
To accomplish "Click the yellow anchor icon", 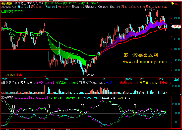I will pos(173,3).
